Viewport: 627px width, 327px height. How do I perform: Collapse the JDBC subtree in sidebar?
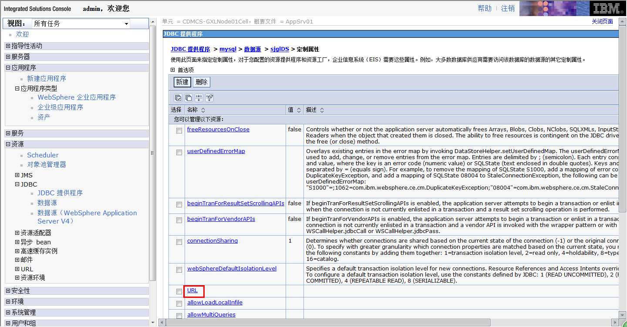pos(17,184)
